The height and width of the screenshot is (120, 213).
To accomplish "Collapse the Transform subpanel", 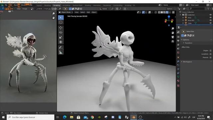I will point(183,43).
